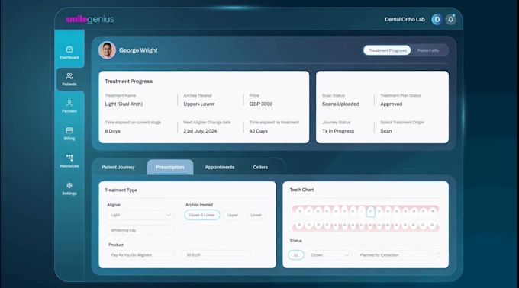Viewport: 519px width, 288px height.
Task: Select the Upper arch option
Action: 232,215
